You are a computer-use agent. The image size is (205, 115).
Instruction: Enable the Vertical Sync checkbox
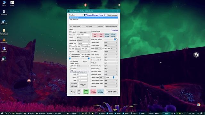coord(82,46)
